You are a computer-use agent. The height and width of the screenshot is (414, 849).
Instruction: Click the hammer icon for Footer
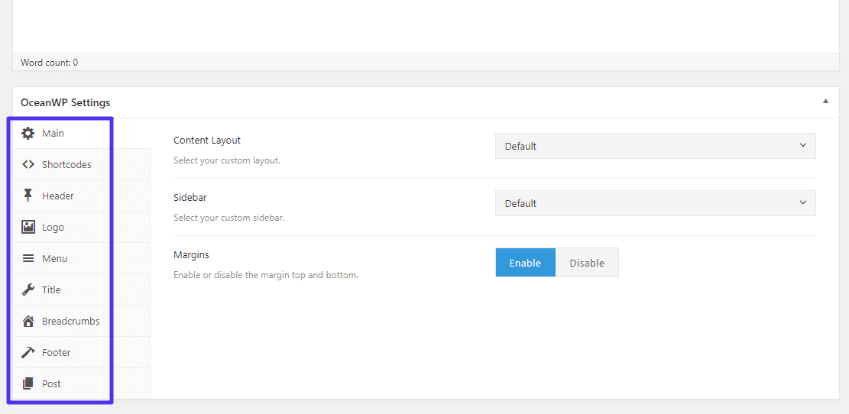tap(28, 353)
